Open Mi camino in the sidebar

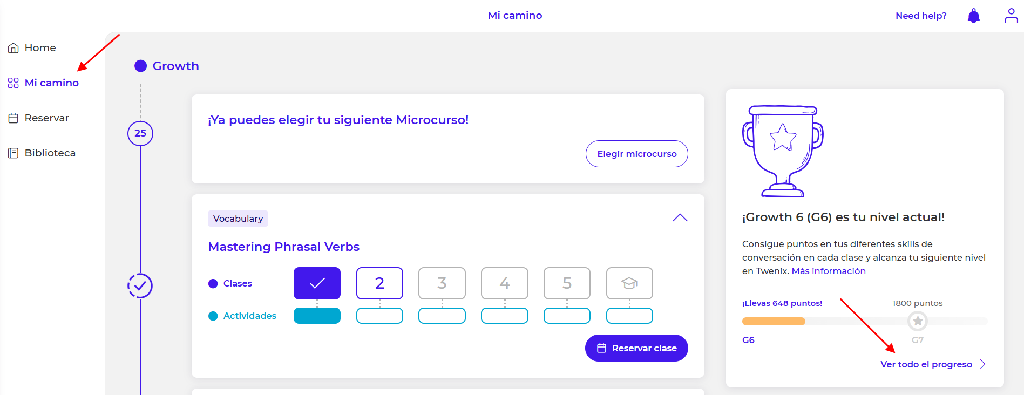click(51, 83)
